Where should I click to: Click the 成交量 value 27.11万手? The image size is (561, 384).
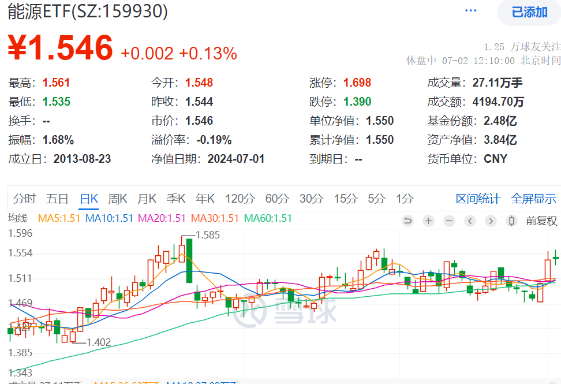498,83
